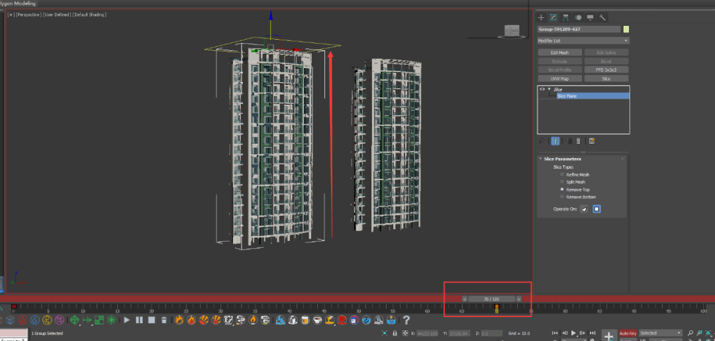Open the User Defined viewport menu

click(x=56, y=15)
